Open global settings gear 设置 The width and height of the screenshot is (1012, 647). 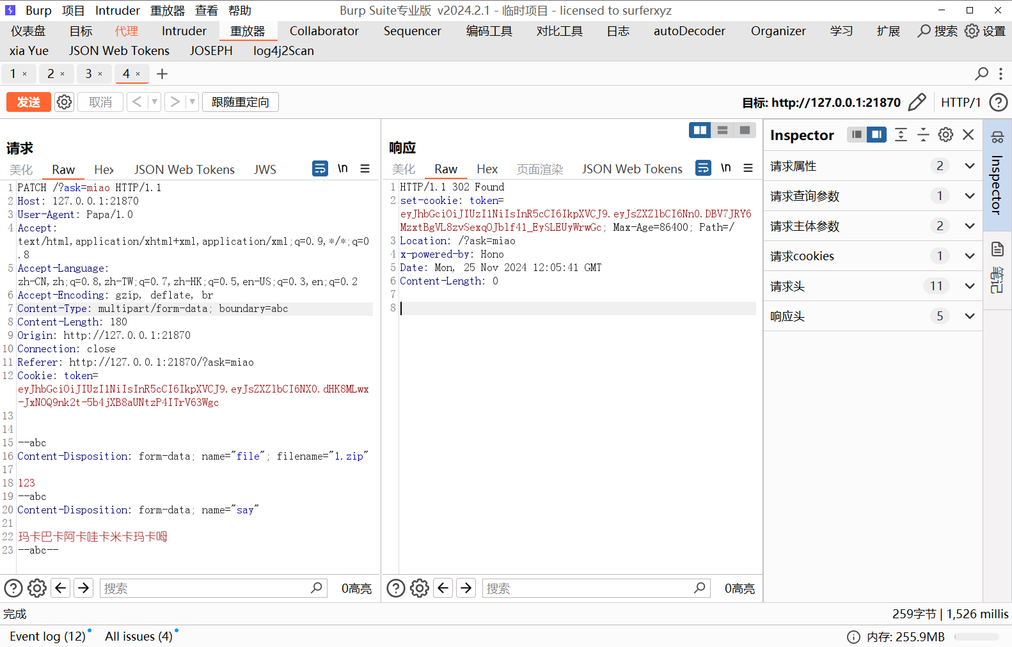(985, 31)
